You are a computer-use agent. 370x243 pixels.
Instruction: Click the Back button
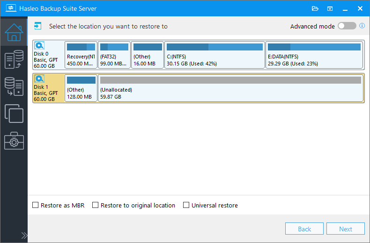(x=304, y=229)
